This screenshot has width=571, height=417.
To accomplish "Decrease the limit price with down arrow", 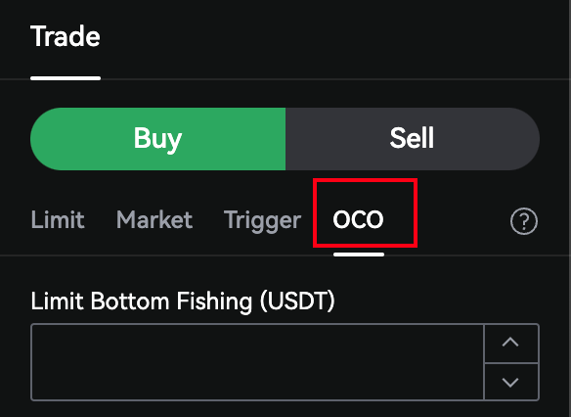I will (x=511, y=382).
